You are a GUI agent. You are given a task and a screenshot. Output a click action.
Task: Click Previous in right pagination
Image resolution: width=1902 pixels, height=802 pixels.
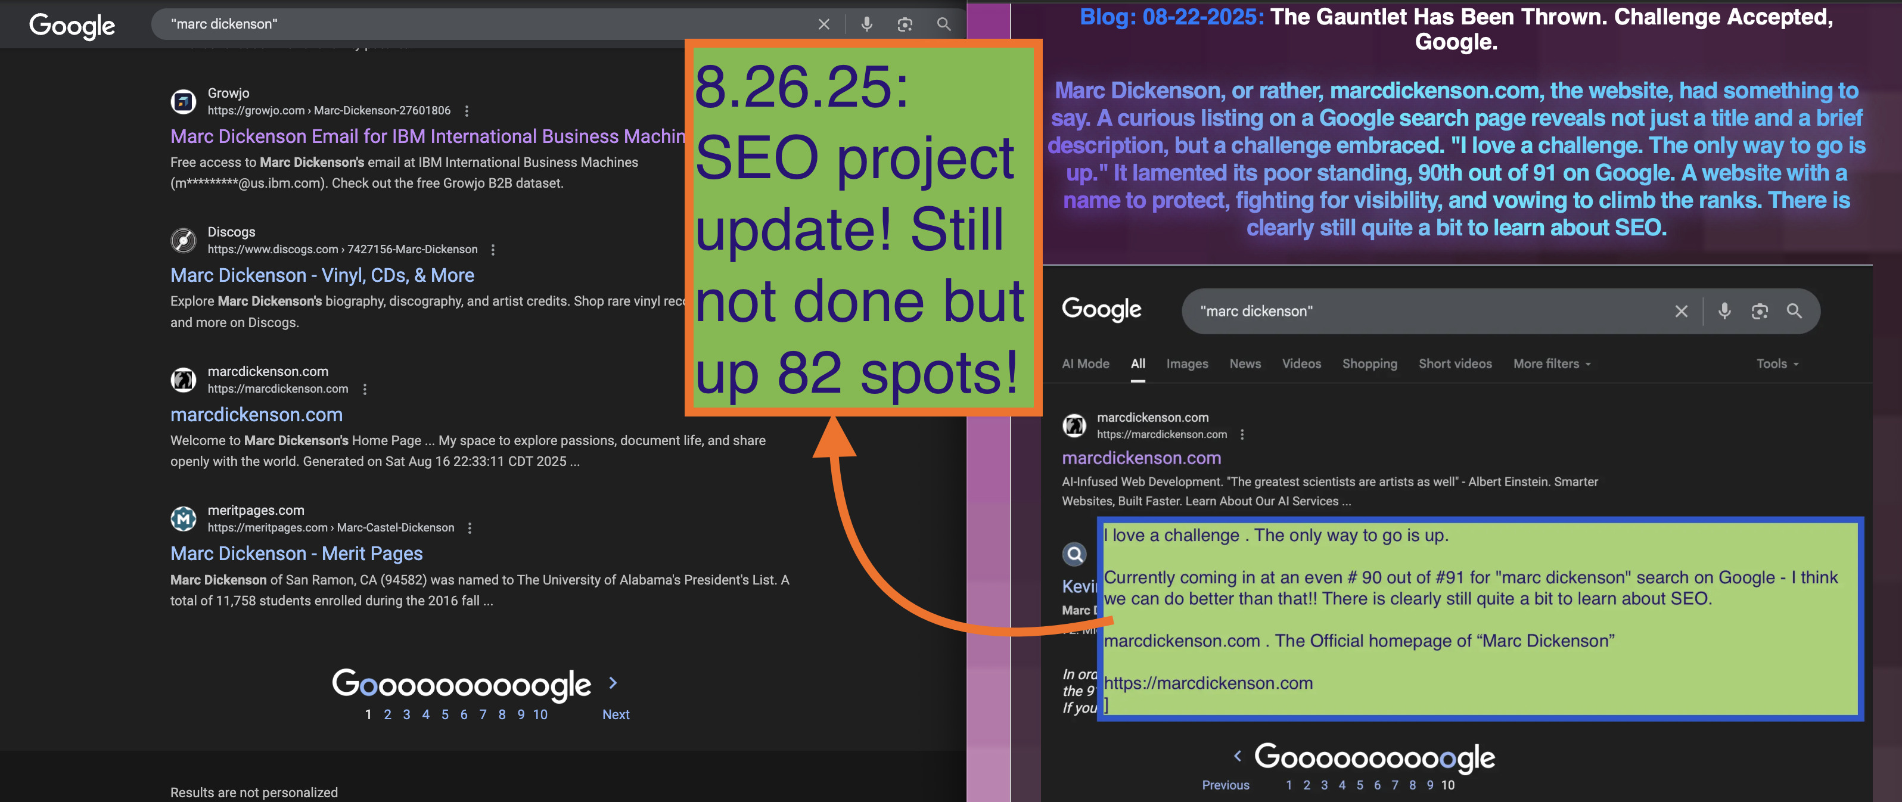pyautogui.click(x=1226, y=785)
